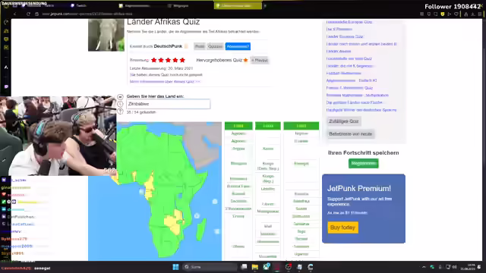Screen dimensions: 486x273
Task: Select the yellow highlighted JetPunk quiz tab
Action: coord(238,5)
